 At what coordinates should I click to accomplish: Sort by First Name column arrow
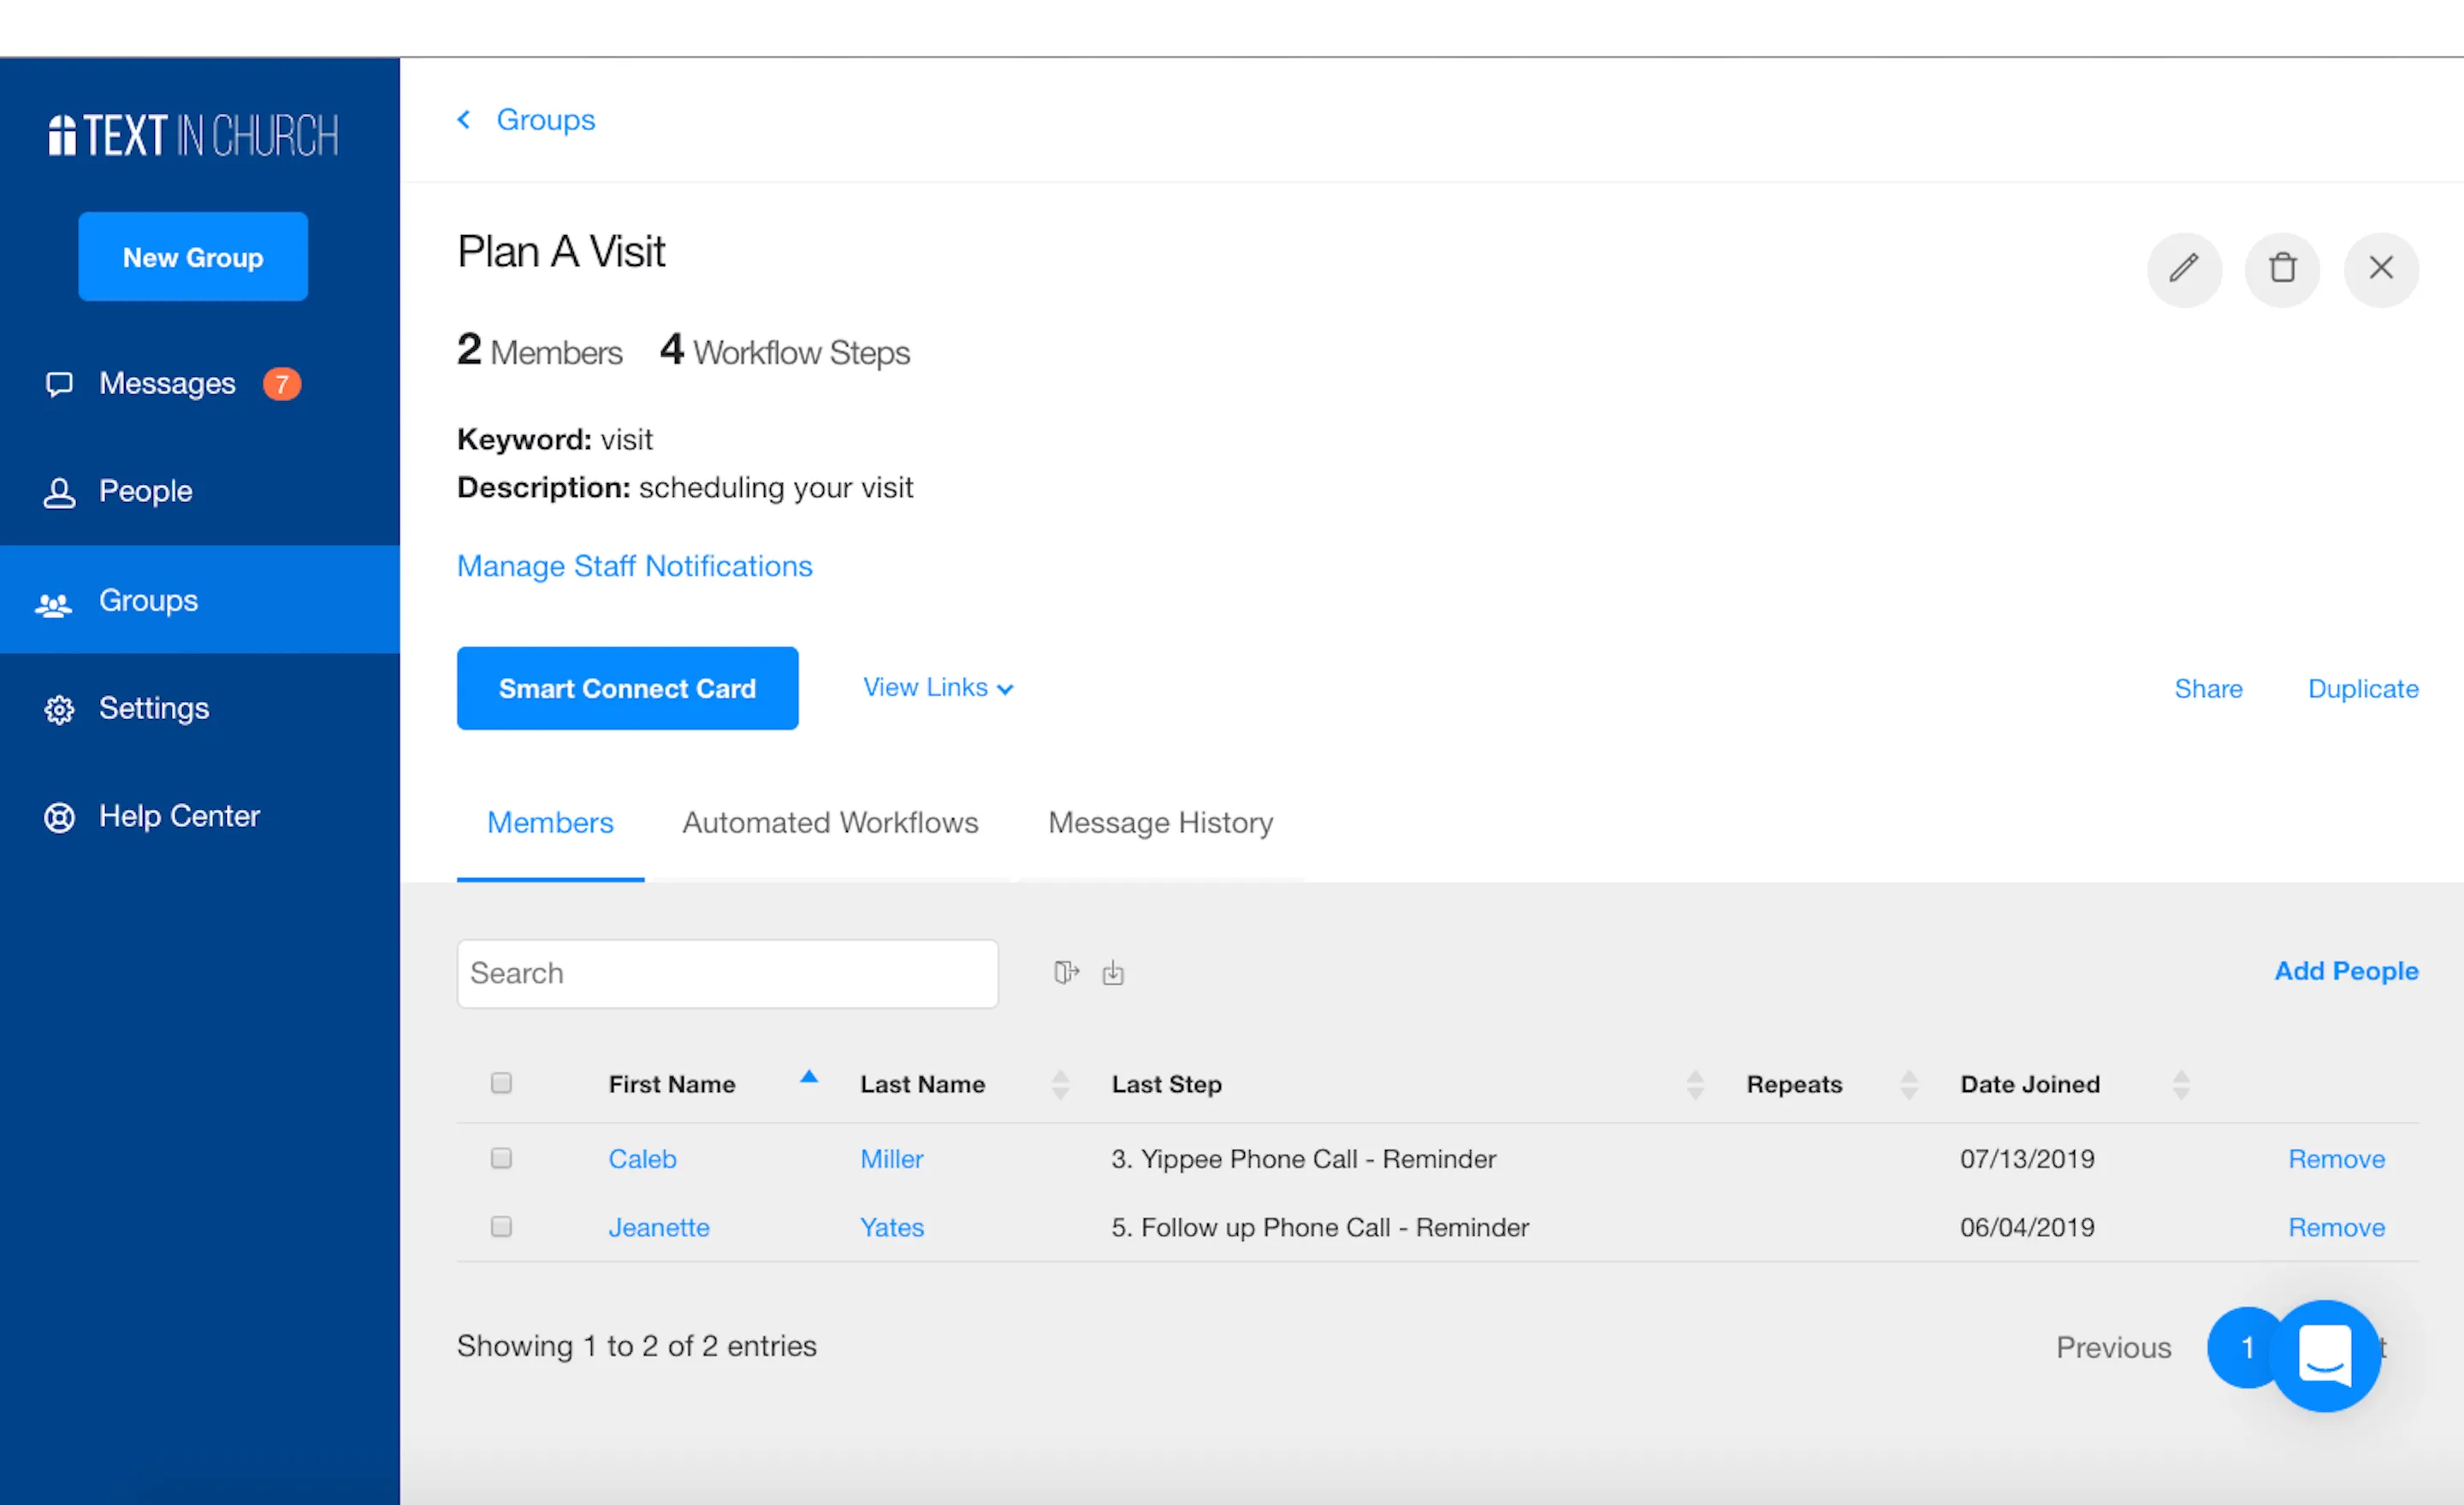[809, 1078]
